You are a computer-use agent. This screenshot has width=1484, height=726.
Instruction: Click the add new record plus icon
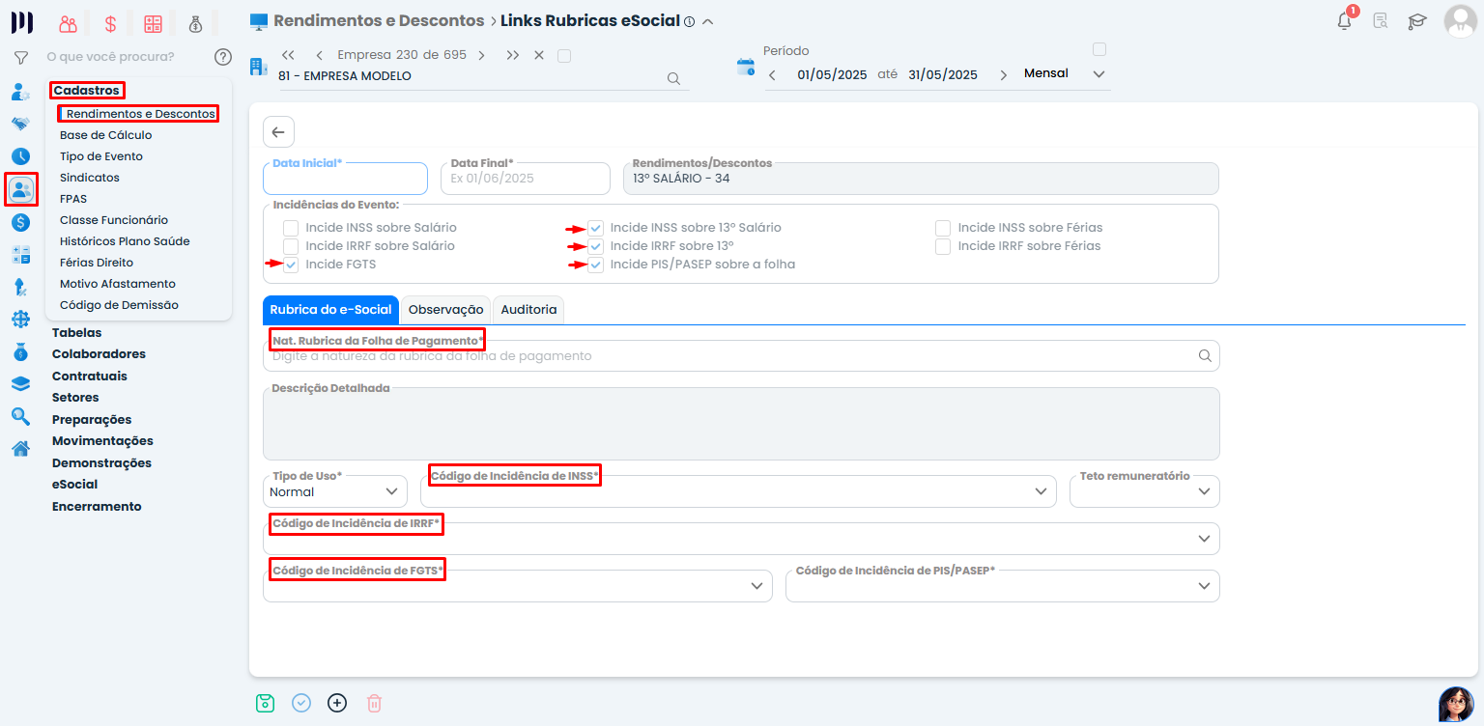337,703
